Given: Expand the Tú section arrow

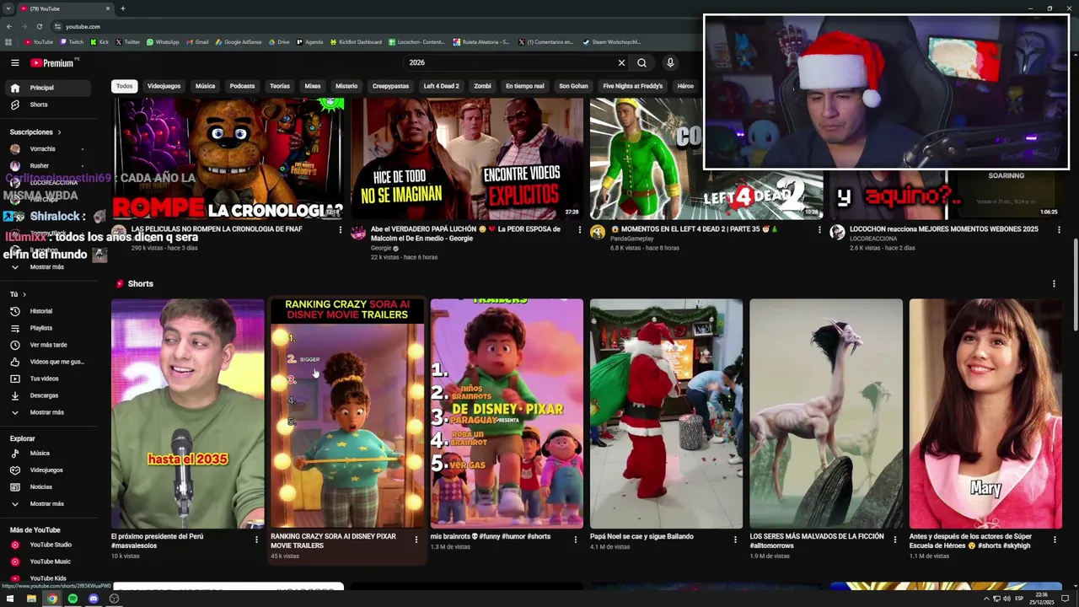Looking at the screenshot, I should tap(24, 294).
